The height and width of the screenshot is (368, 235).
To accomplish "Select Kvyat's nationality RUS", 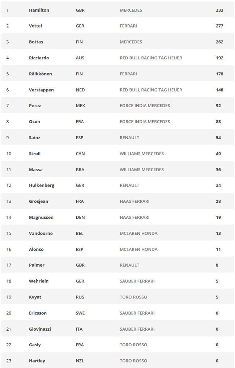I will 80,297.
